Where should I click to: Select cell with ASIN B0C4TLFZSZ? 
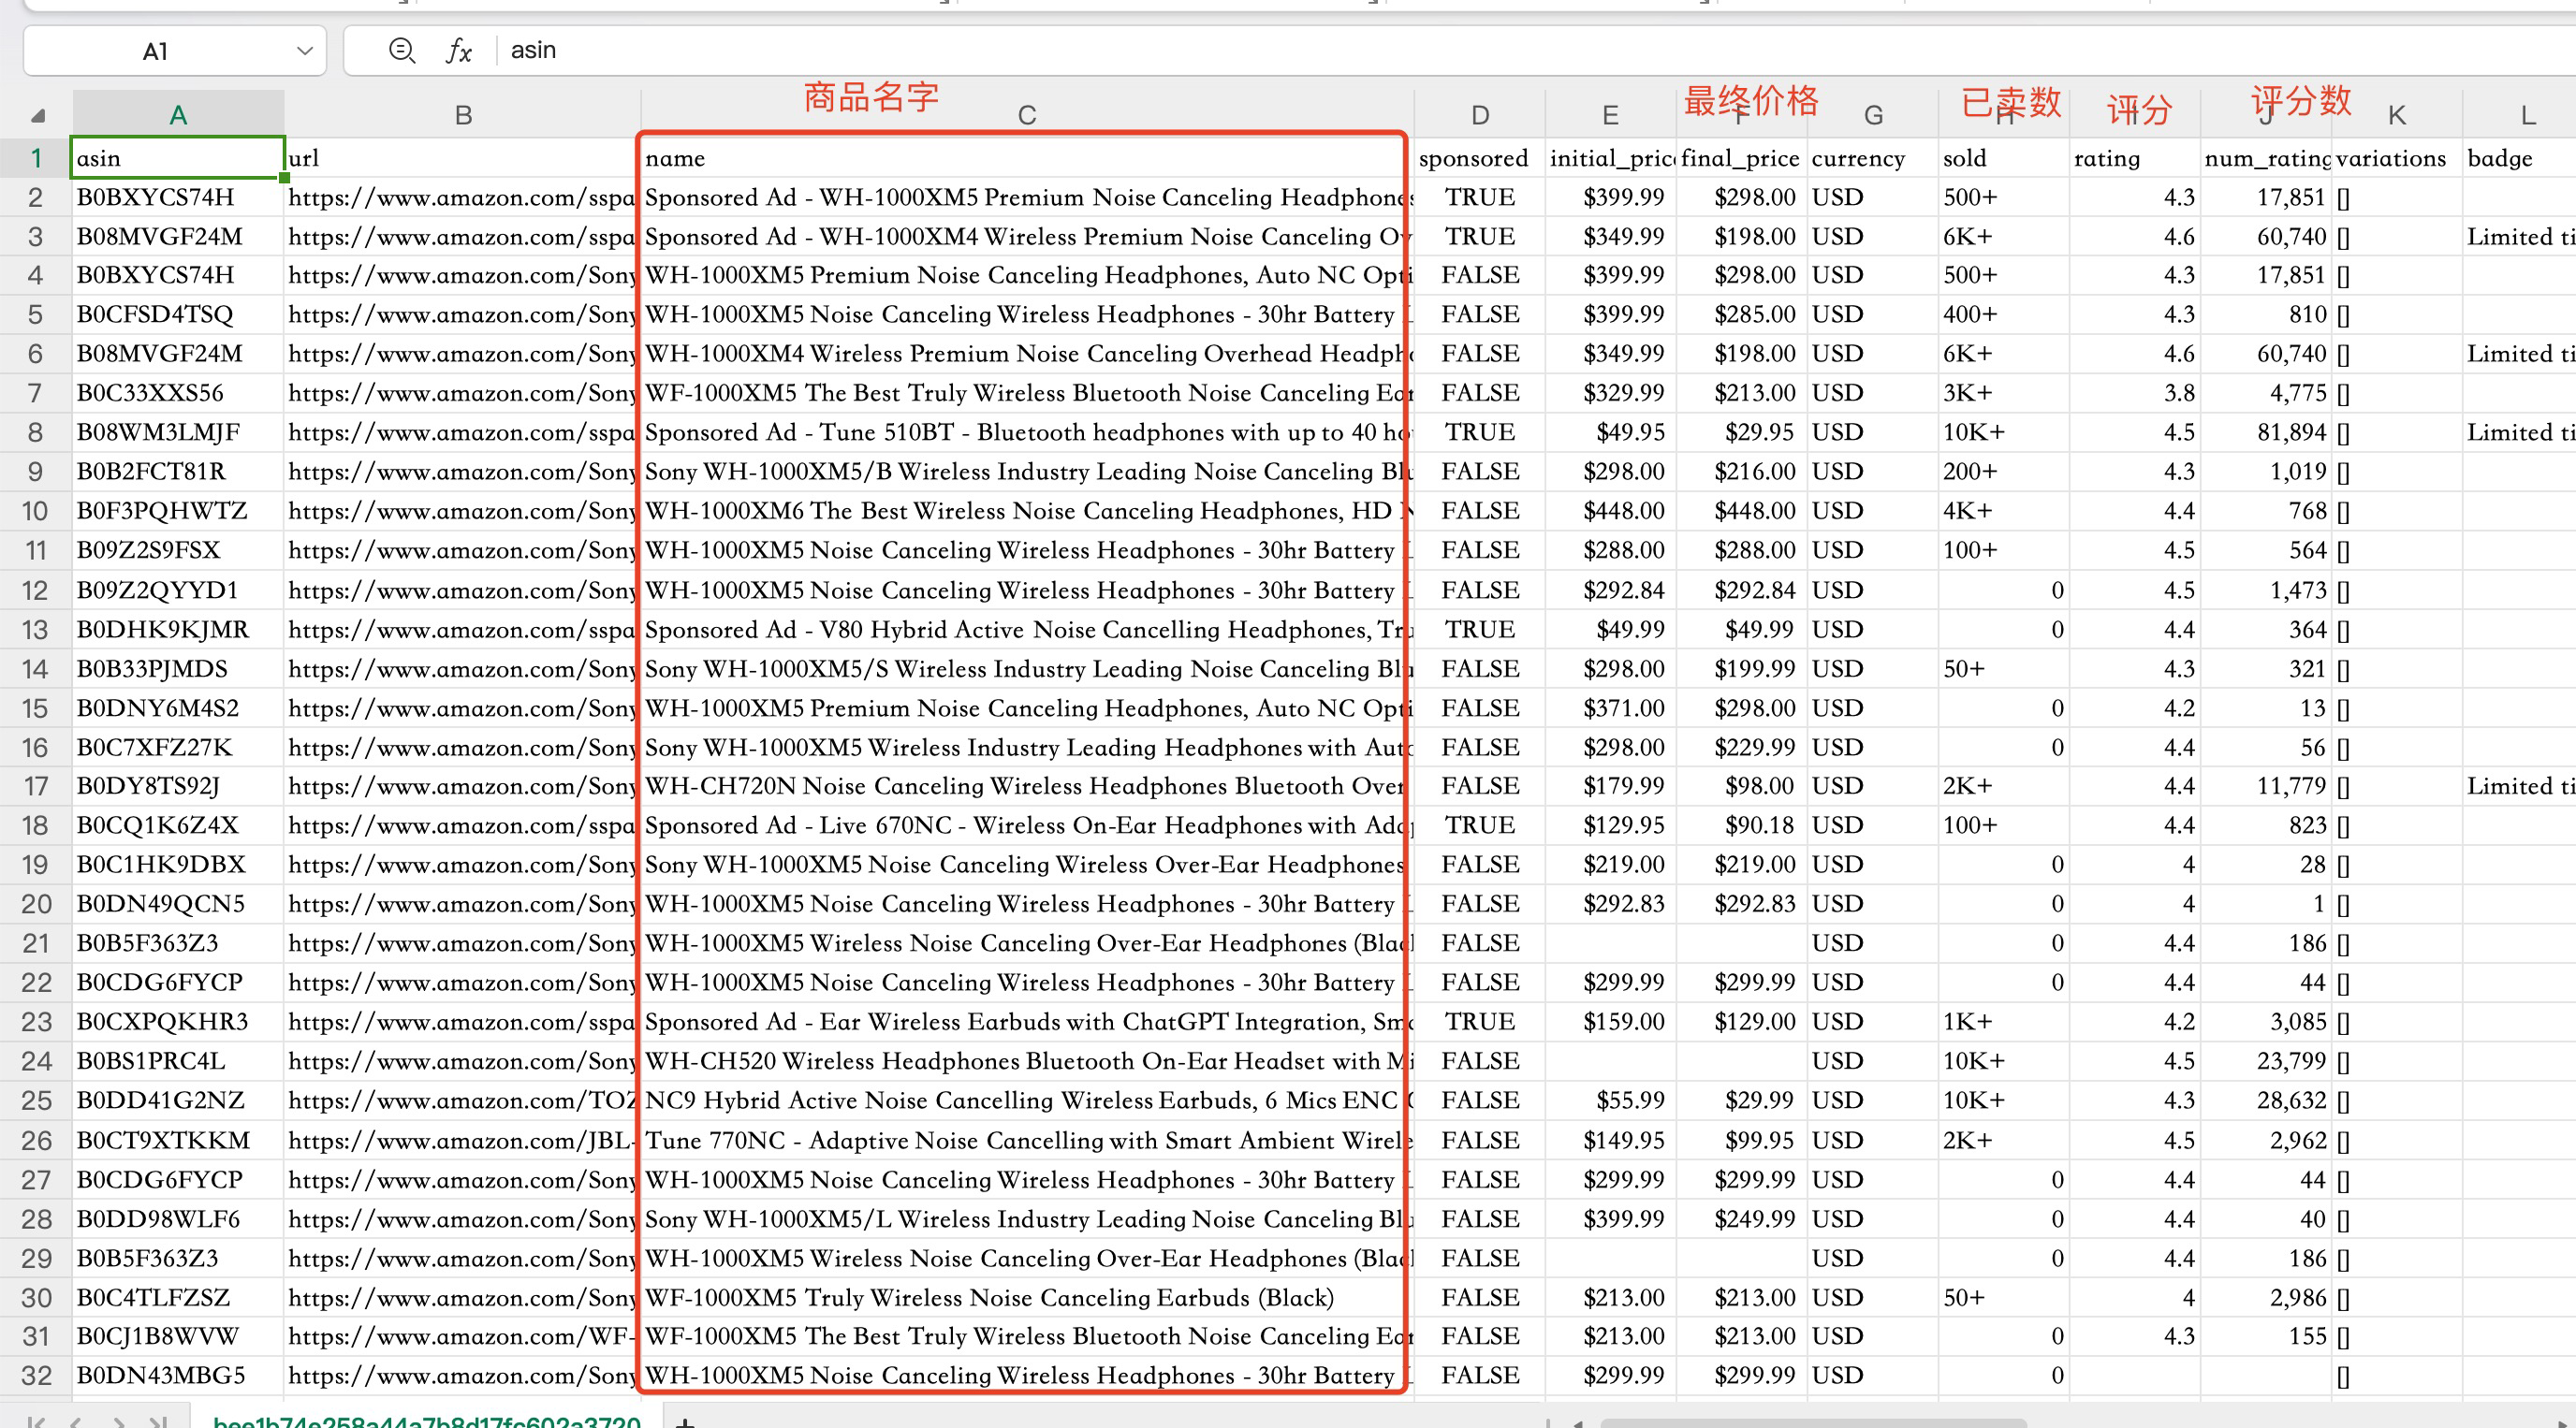[178, 1297]
